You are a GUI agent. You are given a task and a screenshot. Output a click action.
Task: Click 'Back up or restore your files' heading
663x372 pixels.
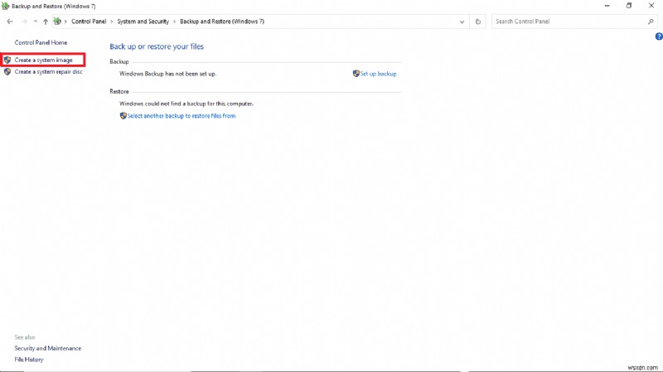[x=157, y=46]
